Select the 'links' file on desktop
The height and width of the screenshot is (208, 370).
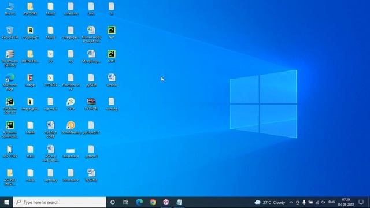pyautogui.click(x=91, y=9)
